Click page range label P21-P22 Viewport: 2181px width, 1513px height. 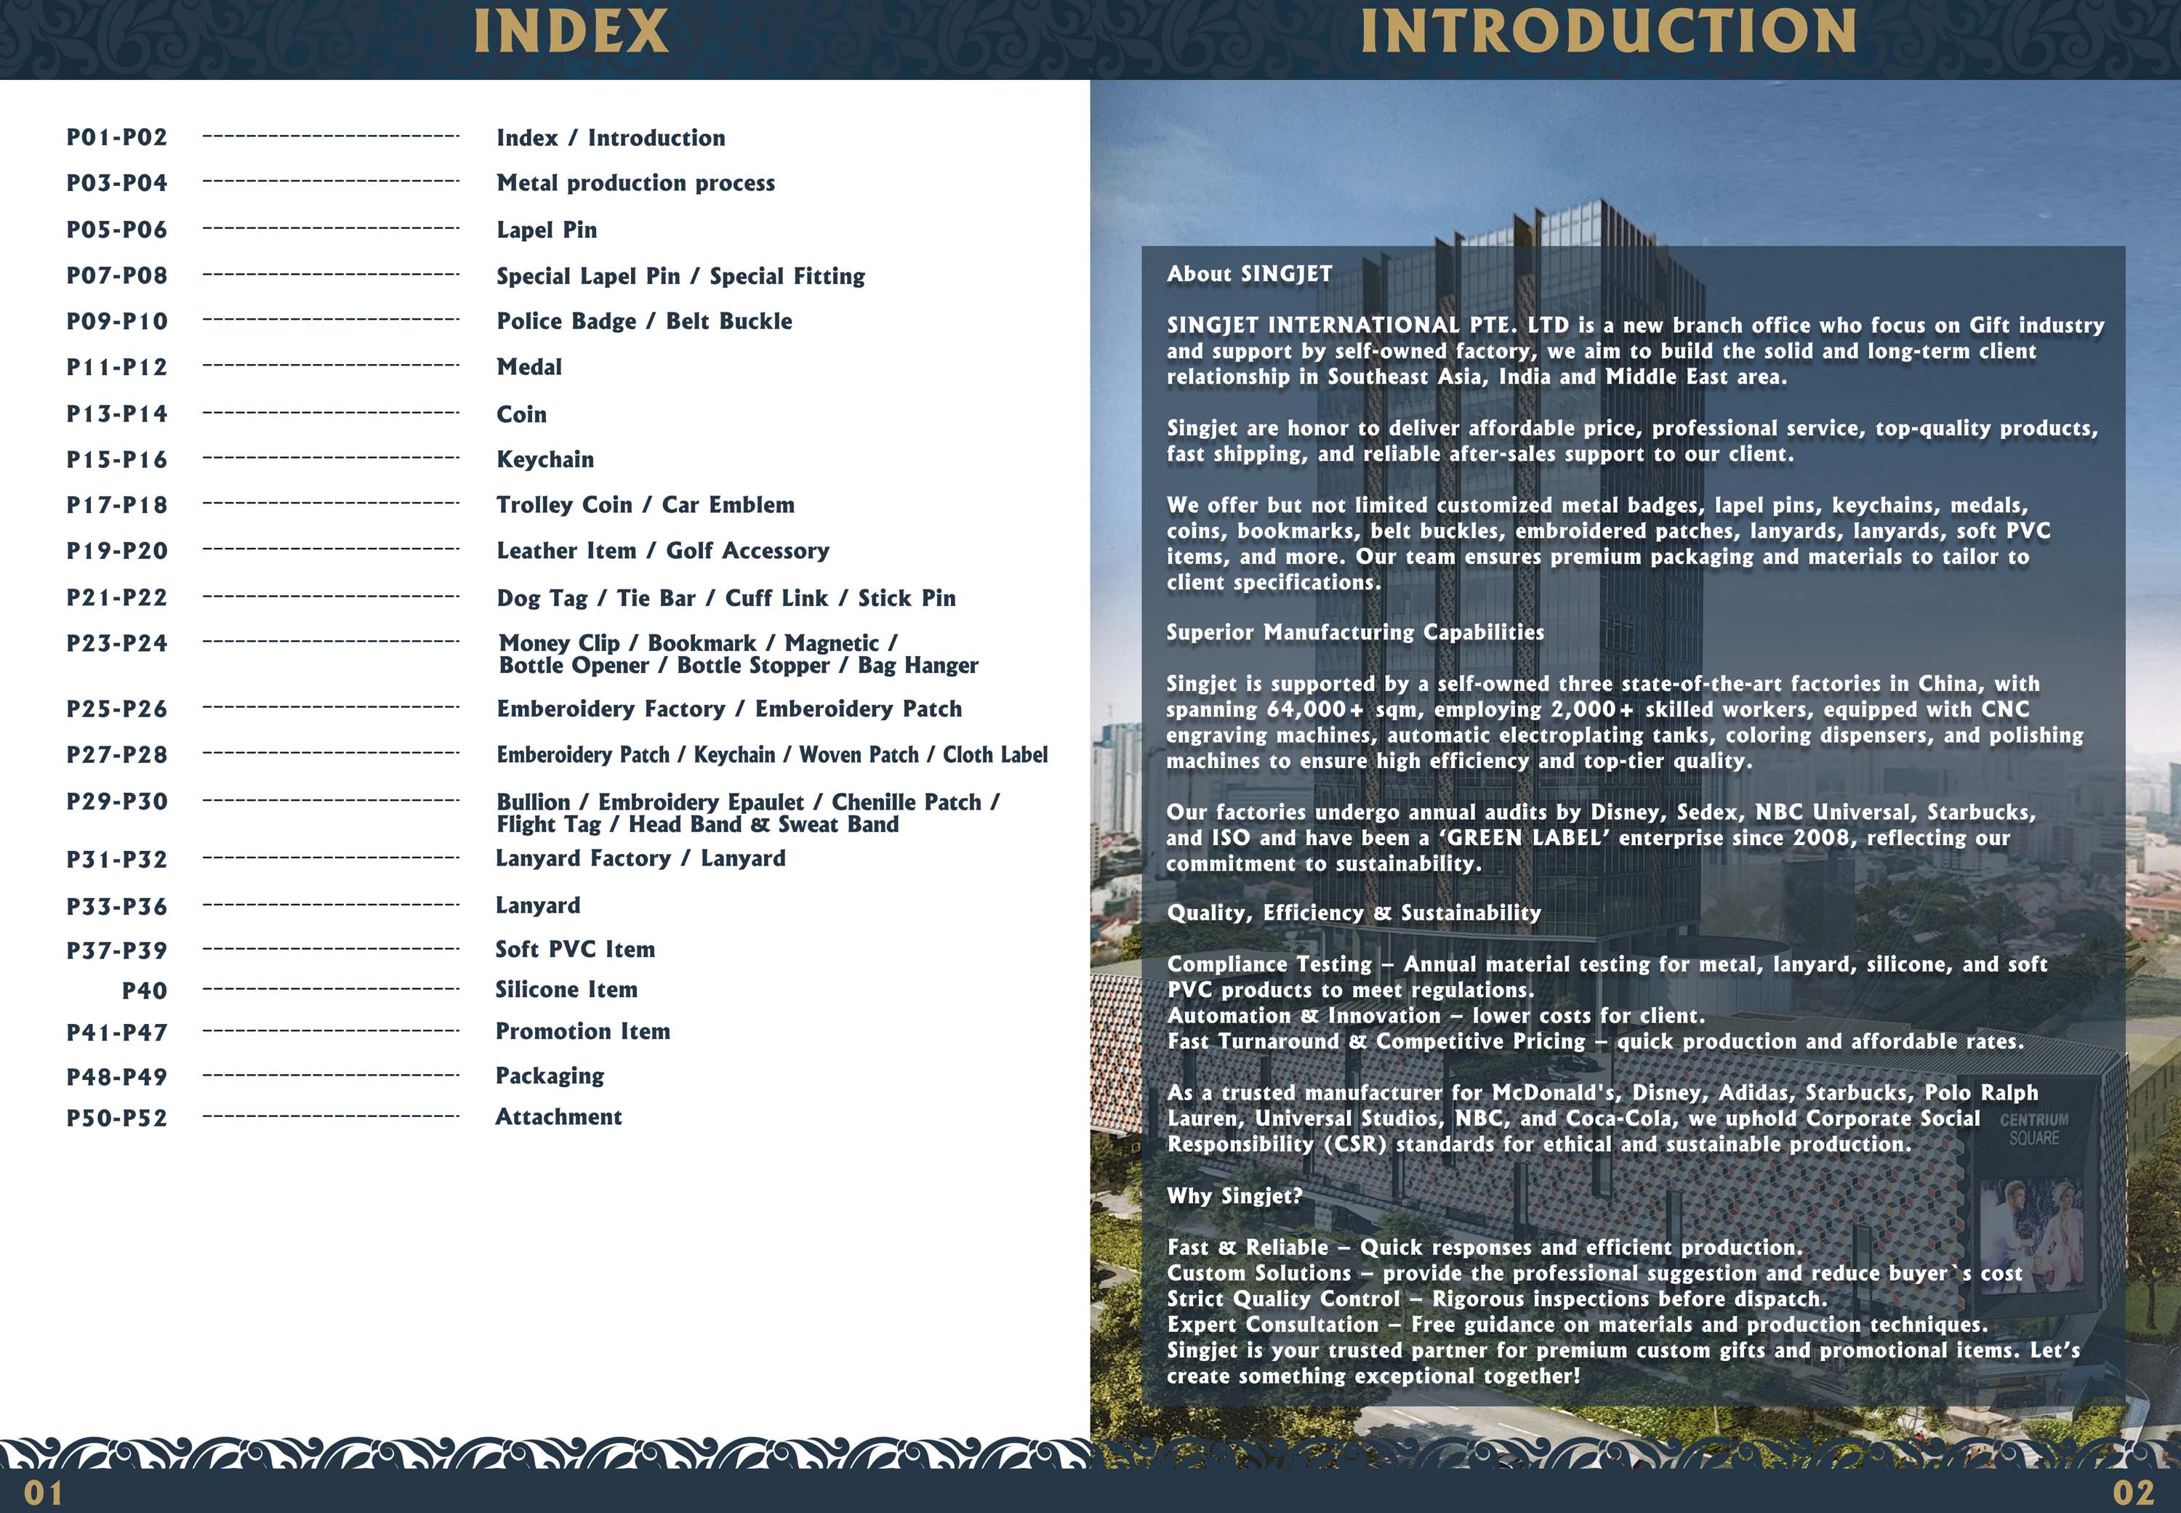pyautogui.click(x=116, y=598)
